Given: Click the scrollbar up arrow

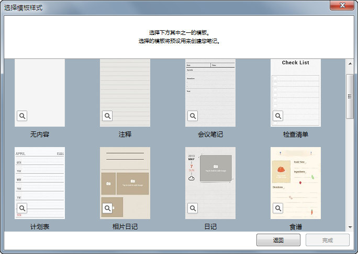Looking at the screenshot, I should tap(350, 64).
